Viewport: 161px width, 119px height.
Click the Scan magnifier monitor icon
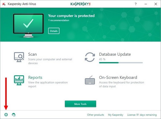tap(19, 57)
